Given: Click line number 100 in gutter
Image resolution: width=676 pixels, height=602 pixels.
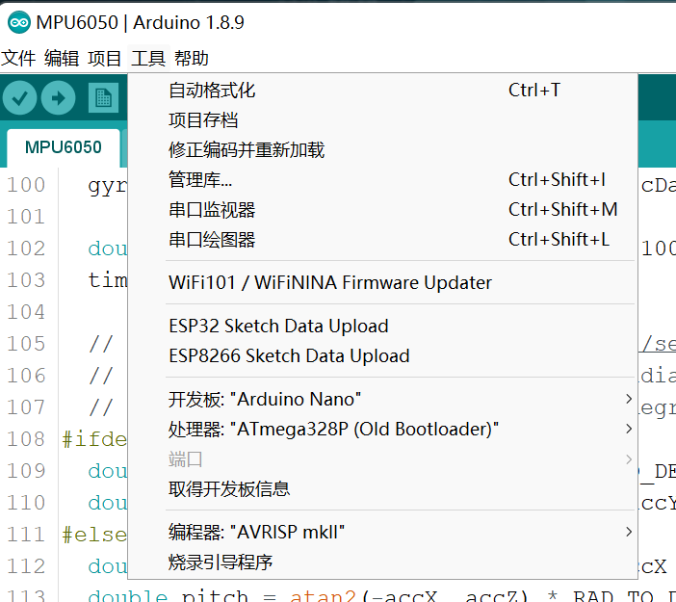Looking at the screenshot, I should click(x=26, y=185).
